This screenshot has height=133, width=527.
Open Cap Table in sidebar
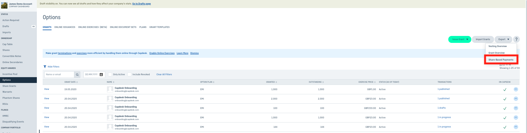pos(7,44)
